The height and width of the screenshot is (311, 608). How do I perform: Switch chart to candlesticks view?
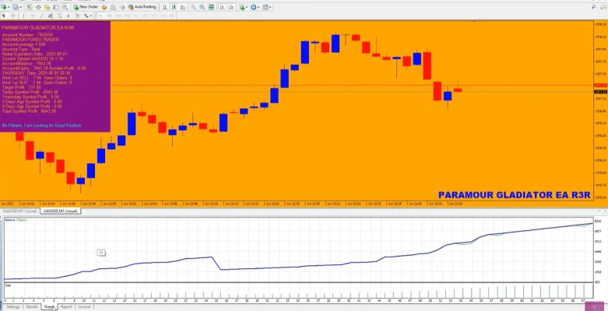(174, 7)
